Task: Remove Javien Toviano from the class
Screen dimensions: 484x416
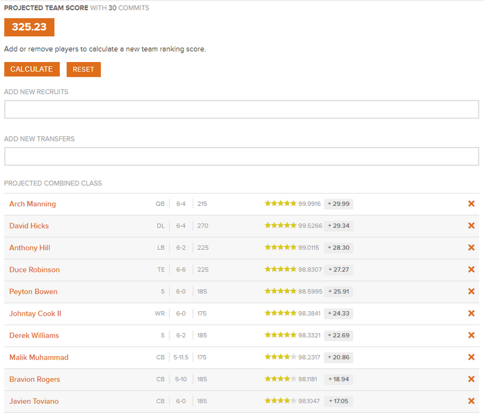Action: pos(471,401)
